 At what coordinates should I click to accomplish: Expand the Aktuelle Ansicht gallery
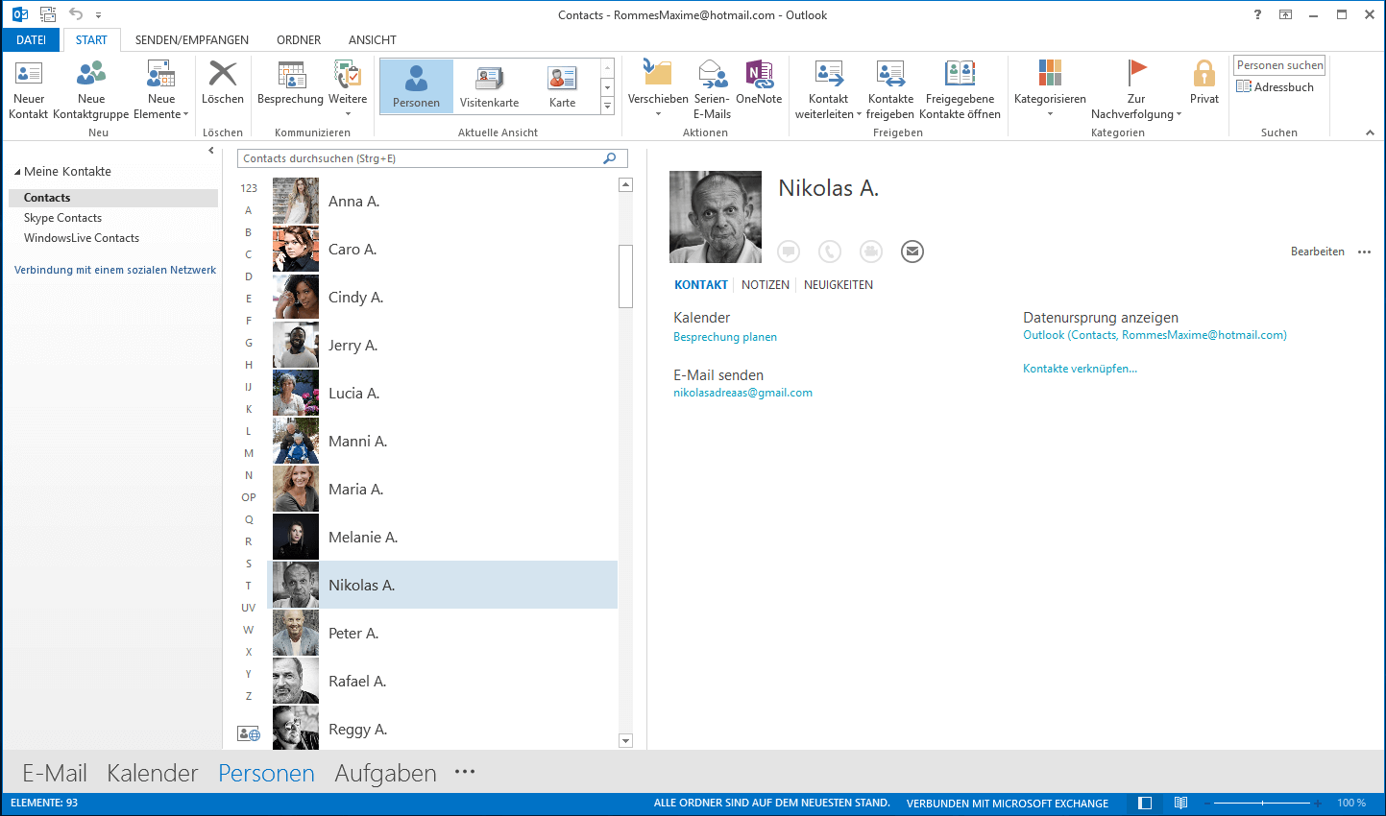(607, 107)
